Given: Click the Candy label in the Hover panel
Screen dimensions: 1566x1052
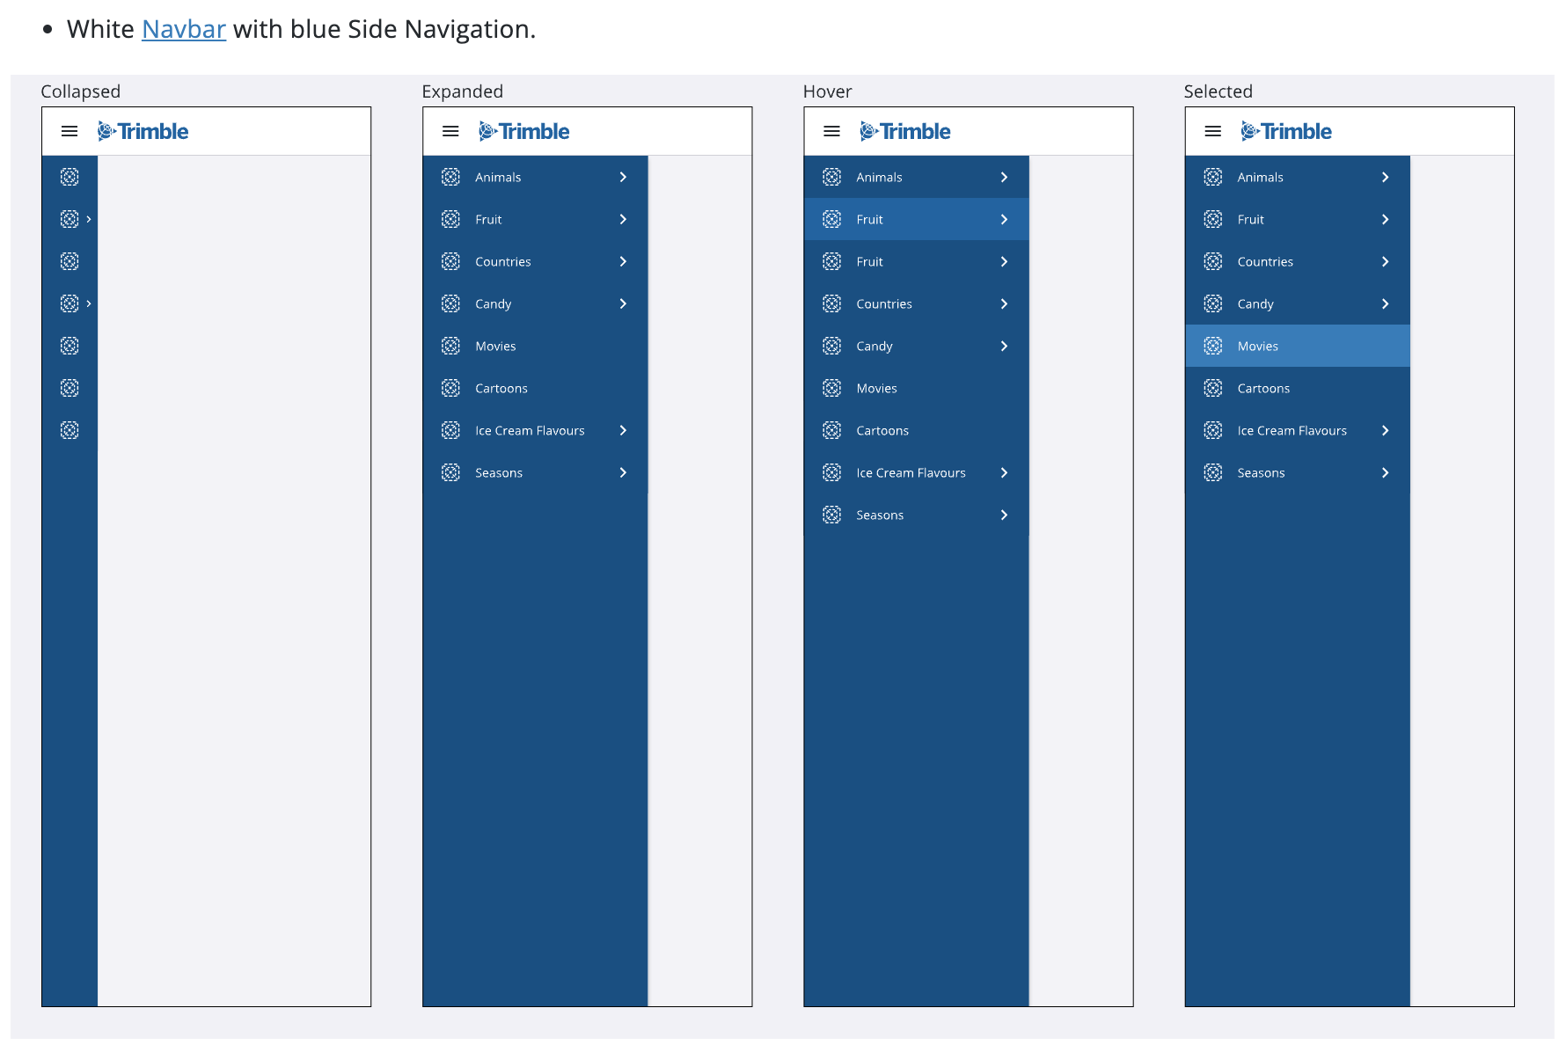Looking at the screenshot, I should pos(874,347).
